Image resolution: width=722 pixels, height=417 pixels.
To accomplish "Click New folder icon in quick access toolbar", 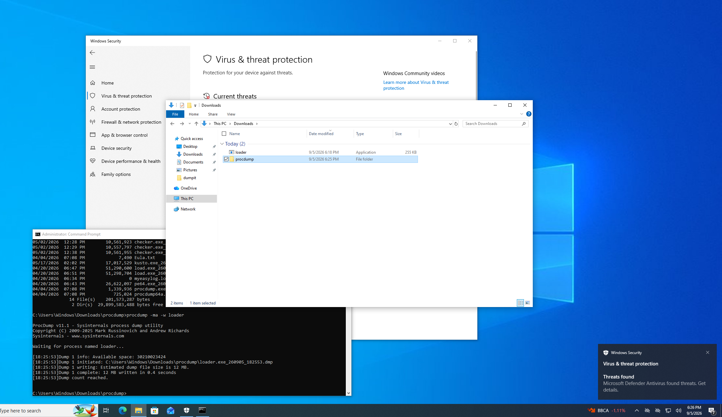I will (x=189, y=105).
